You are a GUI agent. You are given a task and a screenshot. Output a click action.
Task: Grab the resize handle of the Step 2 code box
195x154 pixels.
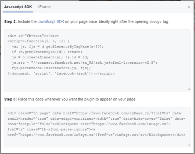[x=189, y=89]
